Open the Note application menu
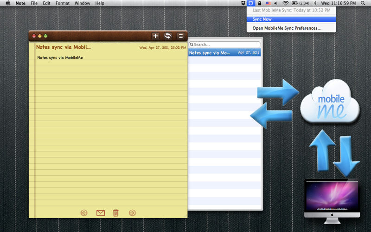The height and width of the screenshot is (232, 371). [20, 3]
